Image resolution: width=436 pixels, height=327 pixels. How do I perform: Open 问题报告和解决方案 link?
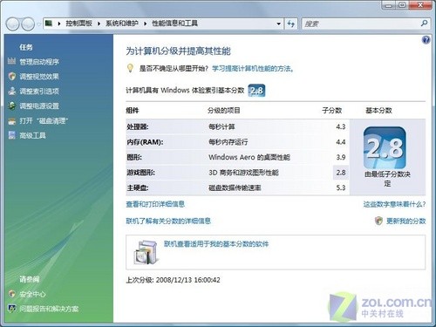pos(49,309)
